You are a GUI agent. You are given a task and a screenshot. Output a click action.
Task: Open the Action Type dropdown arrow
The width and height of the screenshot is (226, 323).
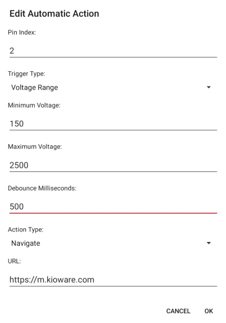tap(209, 243)
